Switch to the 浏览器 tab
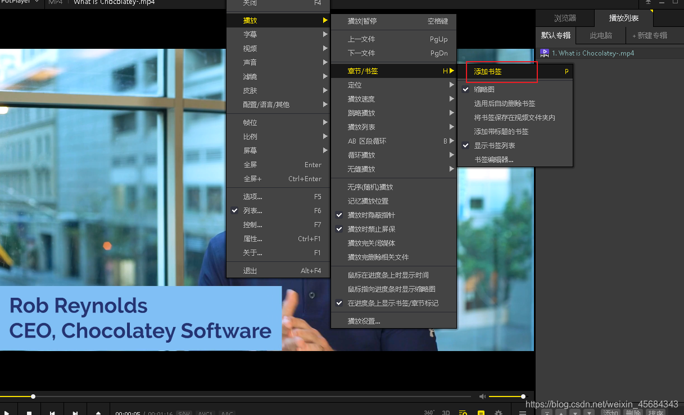The image size is (684, 415). pos(565,19)
